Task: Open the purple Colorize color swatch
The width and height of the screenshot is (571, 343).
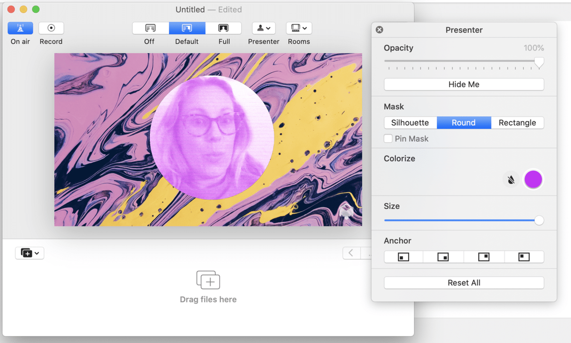Action: click(533, 180)
